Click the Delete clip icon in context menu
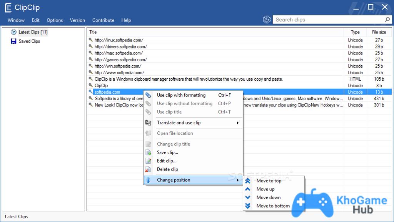 (148, 169)
